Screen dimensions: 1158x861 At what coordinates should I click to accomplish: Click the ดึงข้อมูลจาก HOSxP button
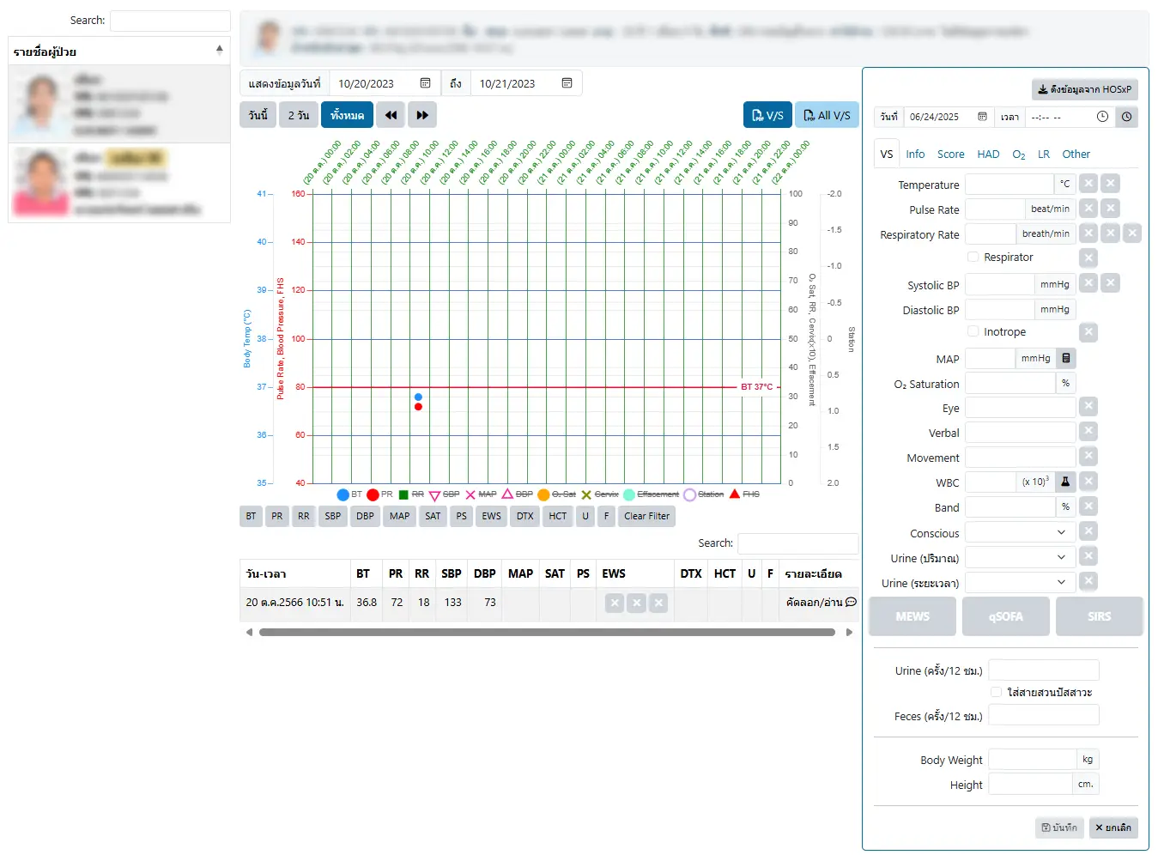tap(1084, 89)
